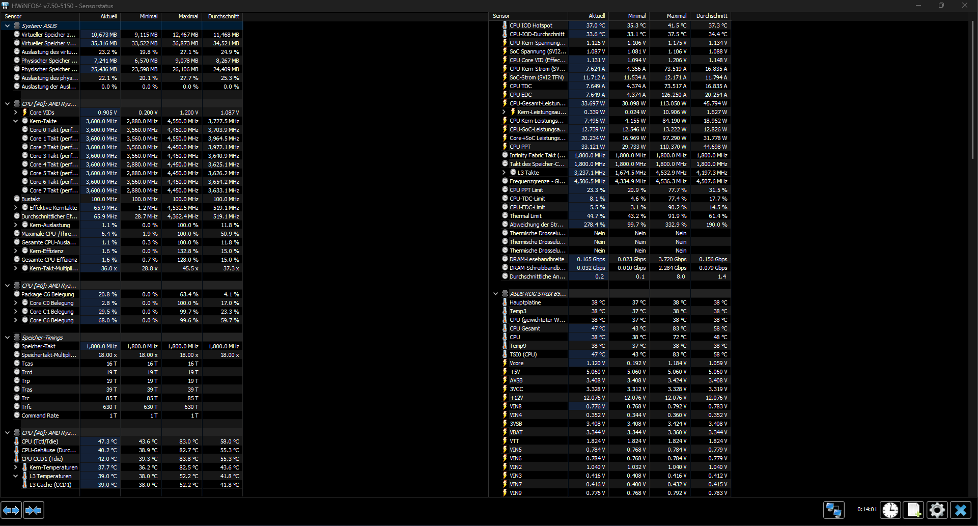
Task: Click the expand-columns arrows icon
Action: click(x=11, y=510)
